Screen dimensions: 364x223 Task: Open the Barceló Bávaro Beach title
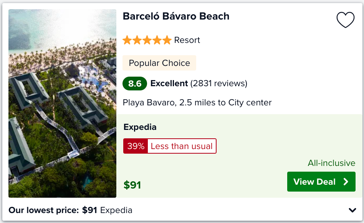point(176,16)
